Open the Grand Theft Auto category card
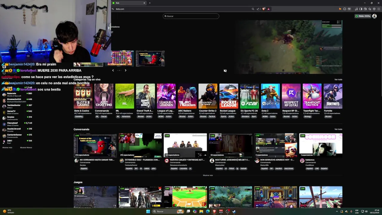This screenshot has height=215, width=382. tap(145, 96)
